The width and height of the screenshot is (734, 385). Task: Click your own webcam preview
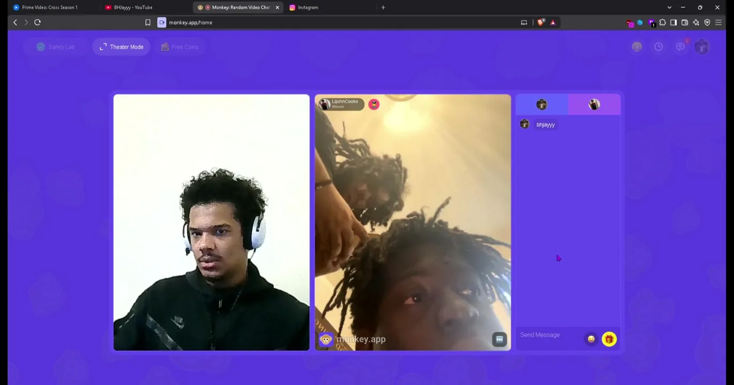click(211, 222)
